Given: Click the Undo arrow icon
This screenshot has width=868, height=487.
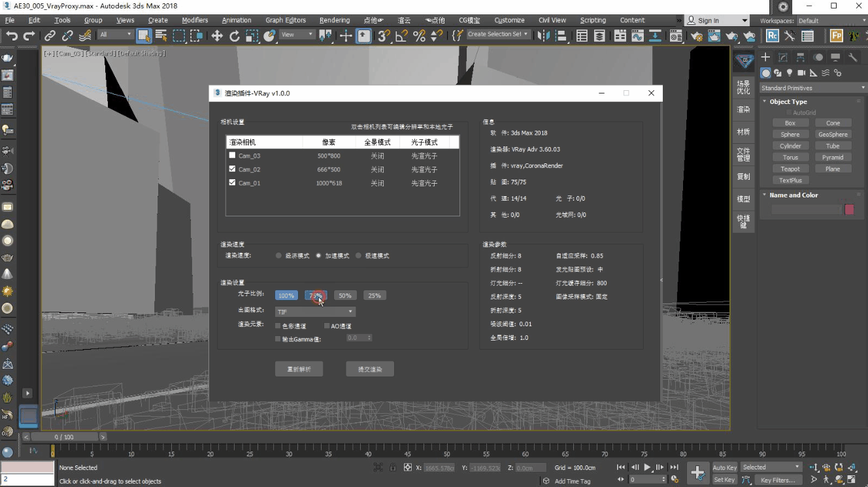Looking at the screenshot, I should (12, 36).
